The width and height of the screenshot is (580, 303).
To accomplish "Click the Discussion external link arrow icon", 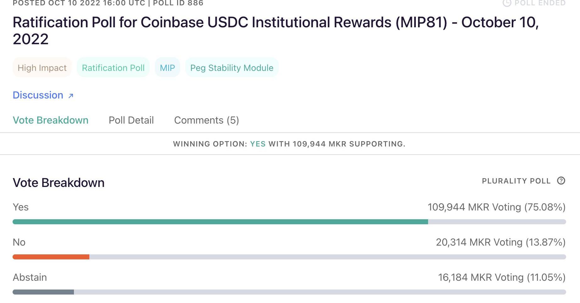I will point(71,96).
